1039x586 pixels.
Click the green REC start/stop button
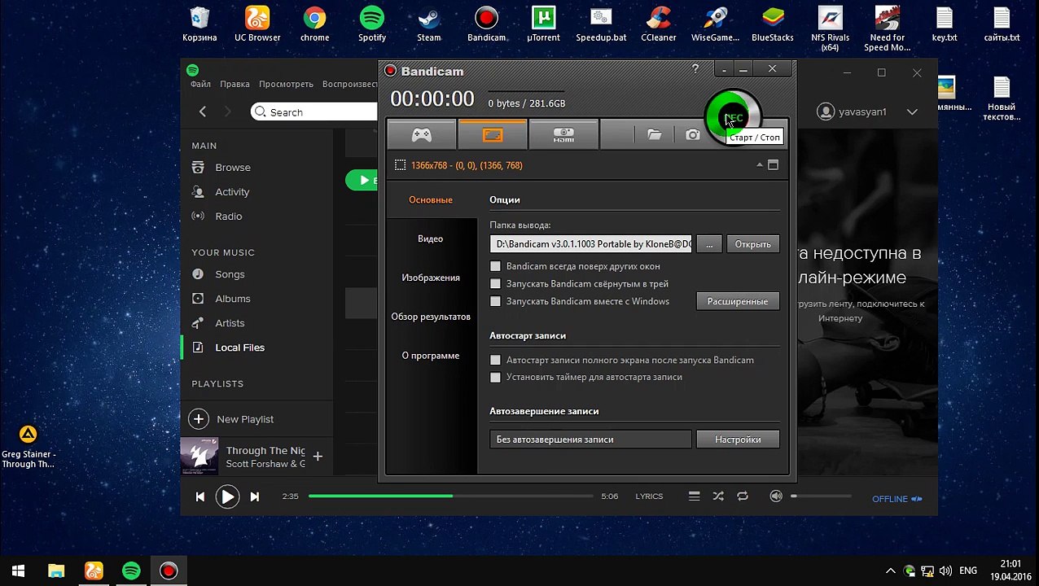[732, 118]
